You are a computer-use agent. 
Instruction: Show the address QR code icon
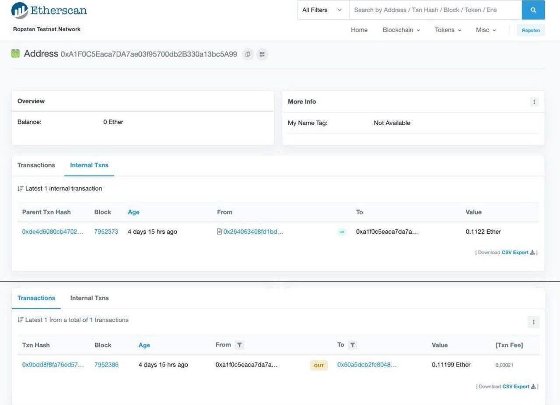coord(262,54)
